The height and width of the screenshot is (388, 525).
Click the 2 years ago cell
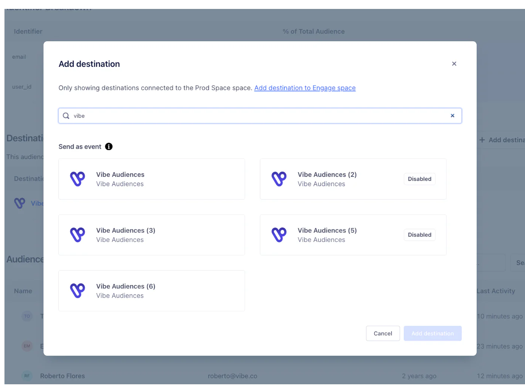419,376
